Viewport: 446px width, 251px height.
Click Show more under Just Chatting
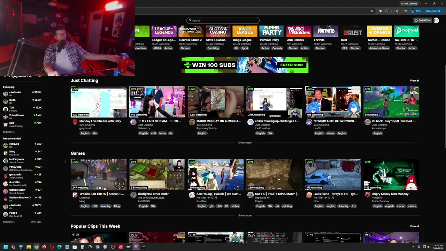[245, 143]
